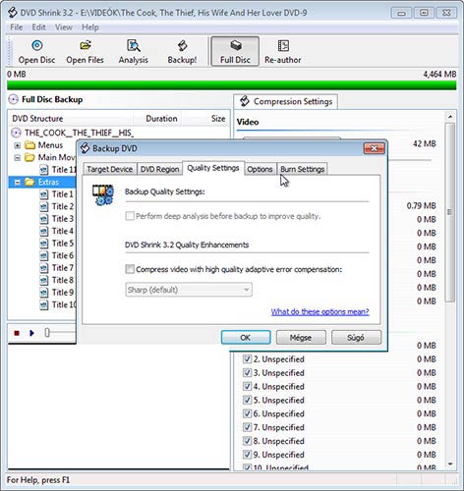Uncheck the 7. Unspecified stream
The height and width of the screenshot is (491, 464).
click(x=247, y=427)
